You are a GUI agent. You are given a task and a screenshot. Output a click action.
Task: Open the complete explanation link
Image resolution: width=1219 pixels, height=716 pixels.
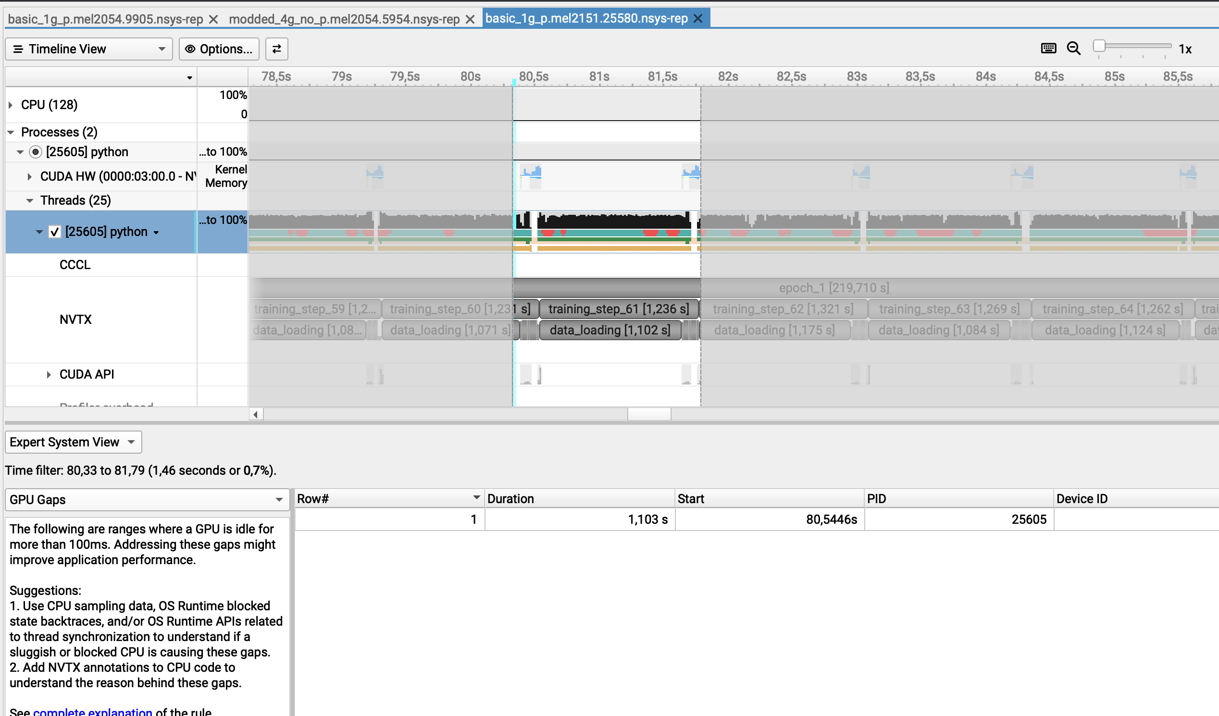coord(92,712)
